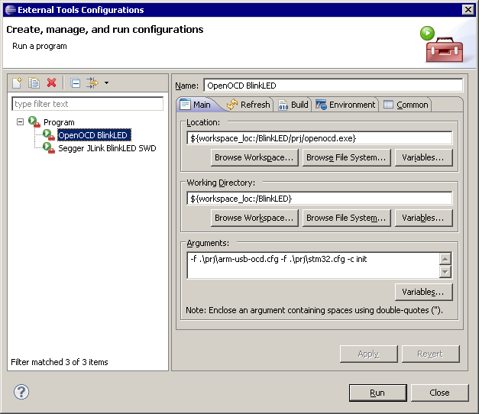The width and height of the screenshot is (479, 414).
Task: Select OpenOCD BlinkLED configuration
Action: coord(95,135)
